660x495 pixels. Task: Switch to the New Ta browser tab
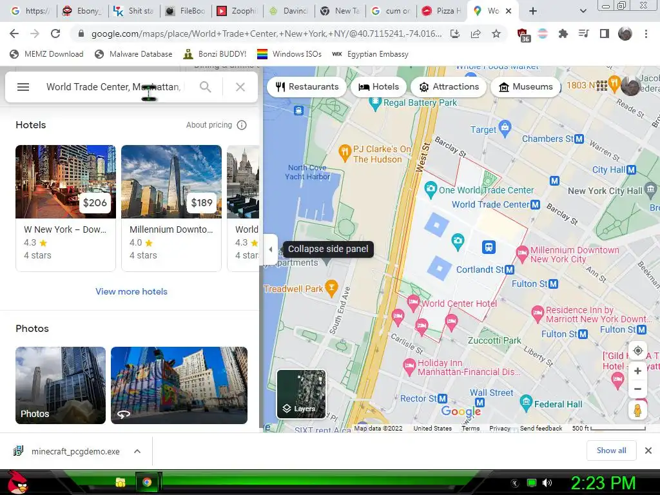pyautogui.click(x=340, y=11)
